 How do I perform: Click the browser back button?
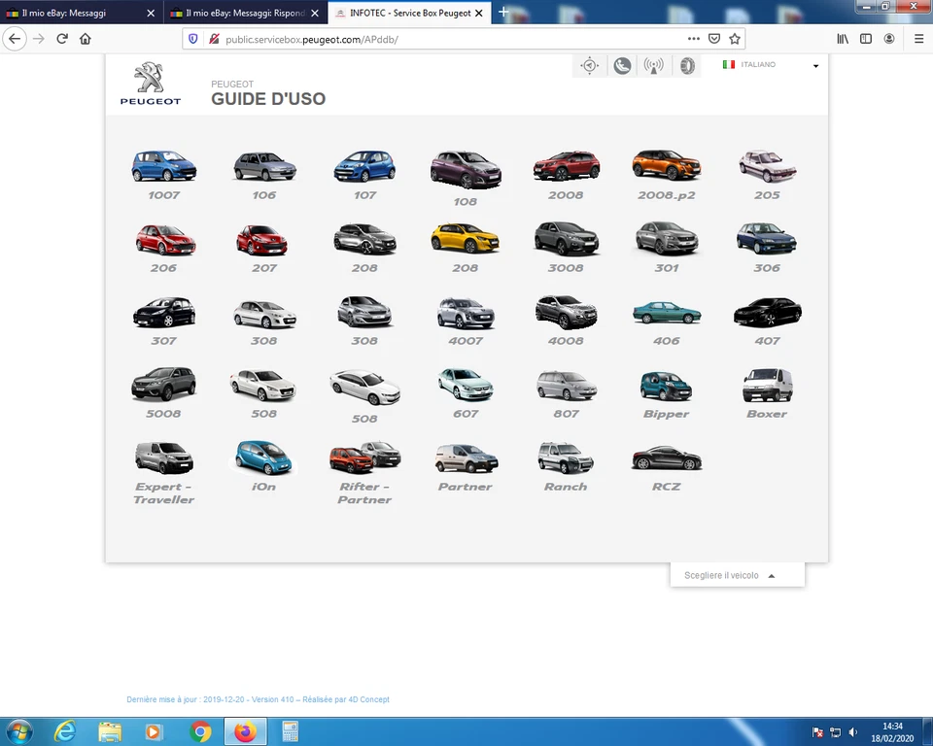click(x=15, y=39)
